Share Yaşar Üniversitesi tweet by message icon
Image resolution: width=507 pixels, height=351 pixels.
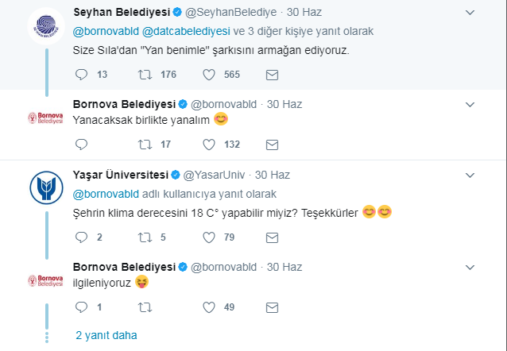[x=272, y=238]
